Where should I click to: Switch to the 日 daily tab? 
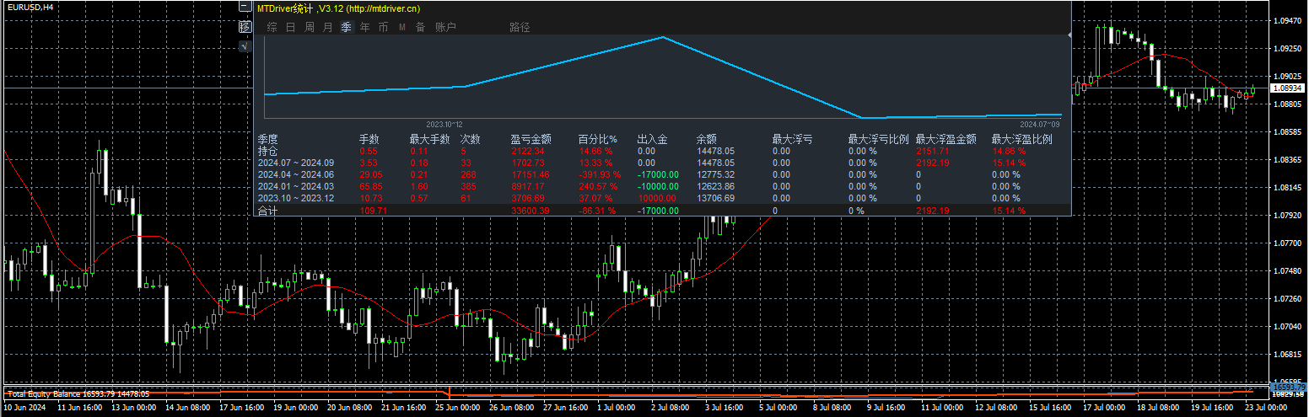[x=290, y=27]
